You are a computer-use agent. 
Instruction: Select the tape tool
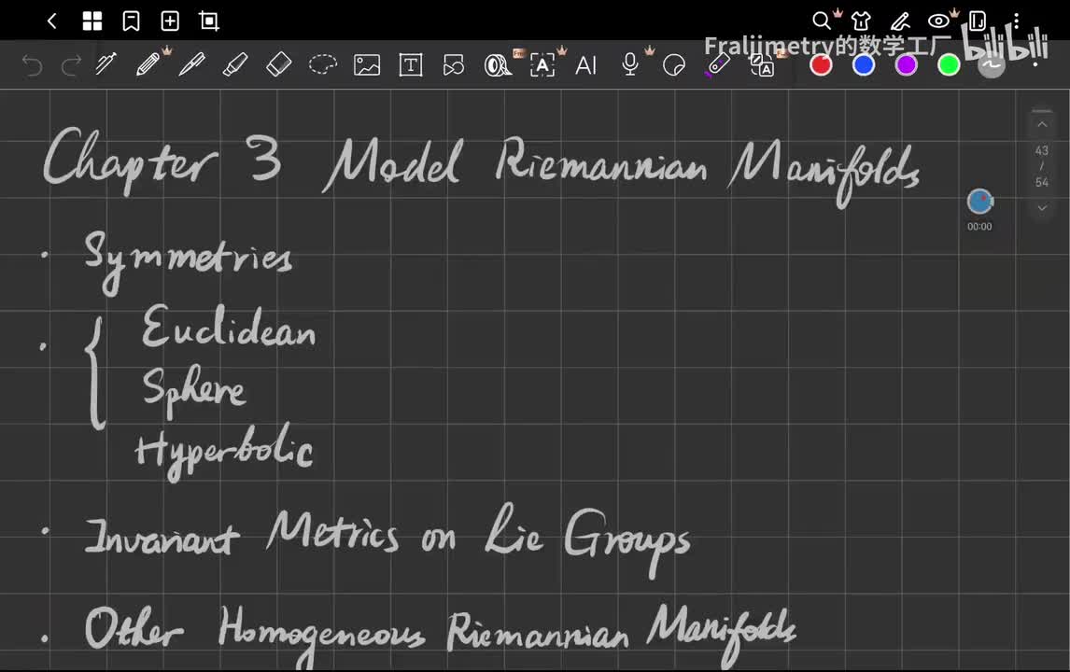498,65
